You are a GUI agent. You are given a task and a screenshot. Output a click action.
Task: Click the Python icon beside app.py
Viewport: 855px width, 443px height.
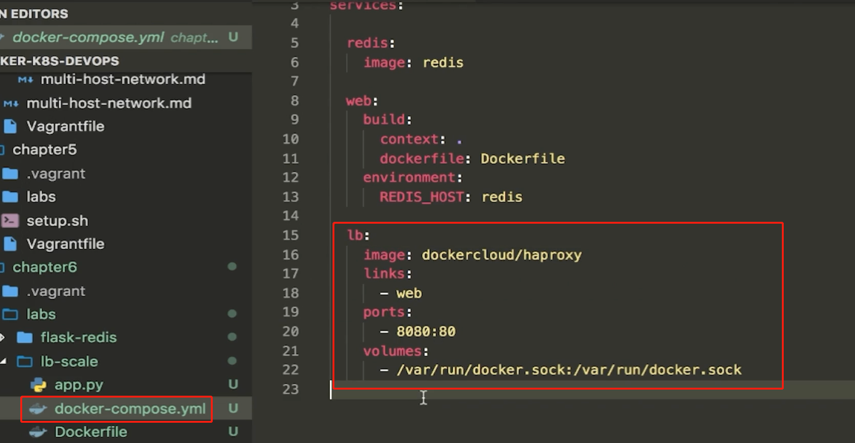pos(39,385)
